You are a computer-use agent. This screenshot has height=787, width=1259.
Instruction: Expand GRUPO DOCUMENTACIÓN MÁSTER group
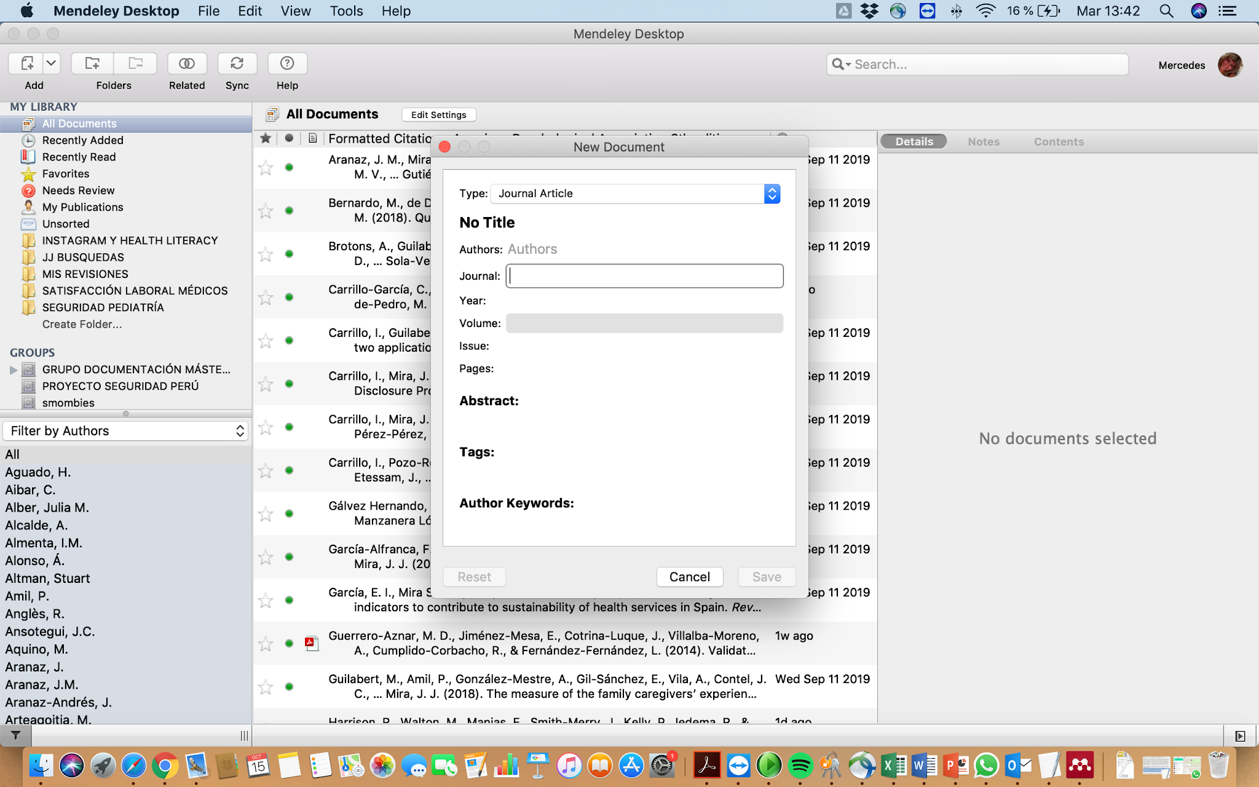14,370
